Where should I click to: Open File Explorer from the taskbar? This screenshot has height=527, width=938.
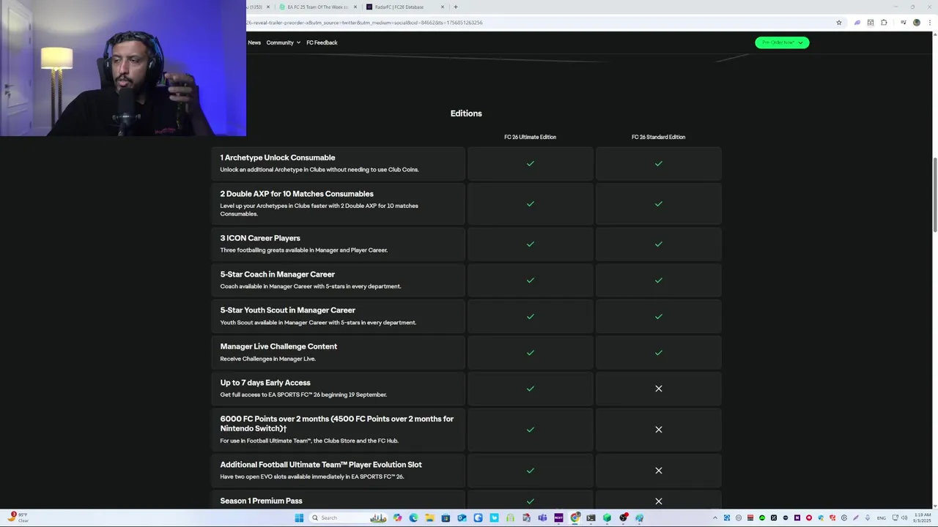tap(429, 518)
